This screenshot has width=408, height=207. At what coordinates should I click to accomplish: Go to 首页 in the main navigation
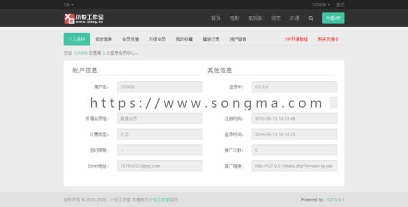tap(215, 18)
